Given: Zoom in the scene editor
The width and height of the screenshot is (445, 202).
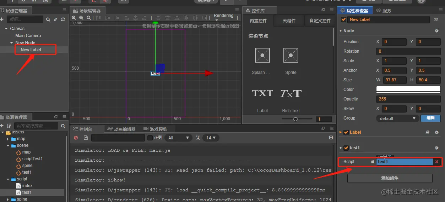Looking at the screenshot, I should click(x=74, y=17).
